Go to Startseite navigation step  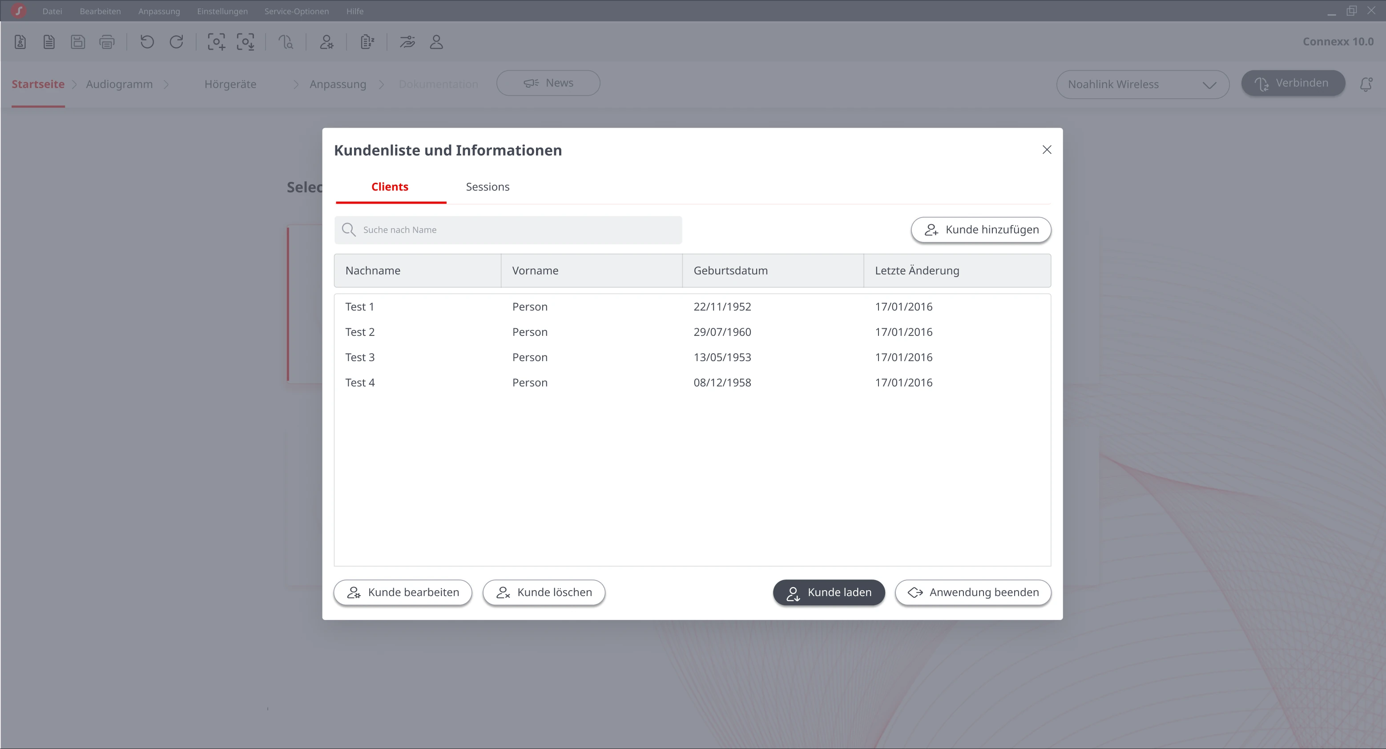38,84
